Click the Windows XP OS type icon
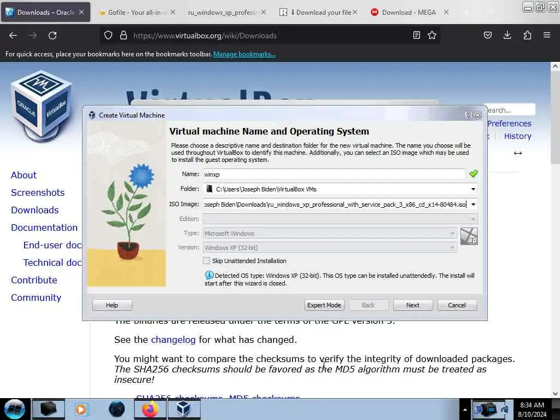The image size is (560, 420). [x=469, y=236]
